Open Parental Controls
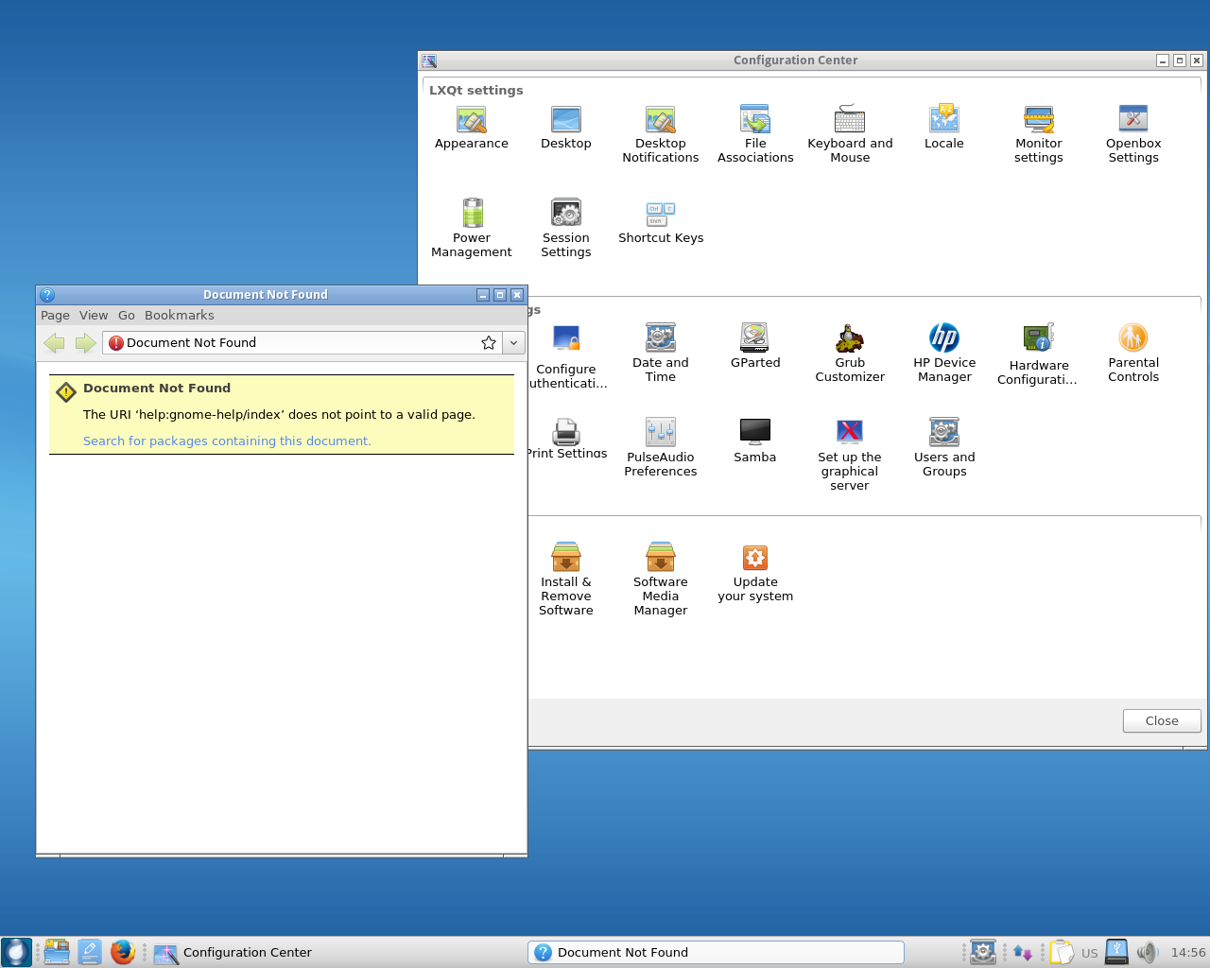 click(1133, 354)
